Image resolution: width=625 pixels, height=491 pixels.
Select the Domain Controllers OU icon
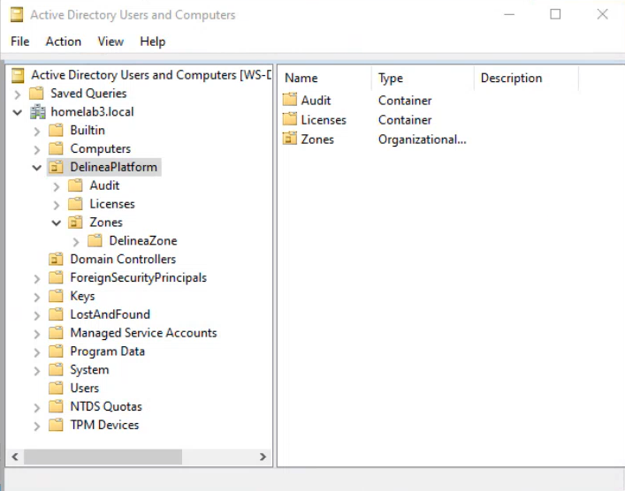56,260
